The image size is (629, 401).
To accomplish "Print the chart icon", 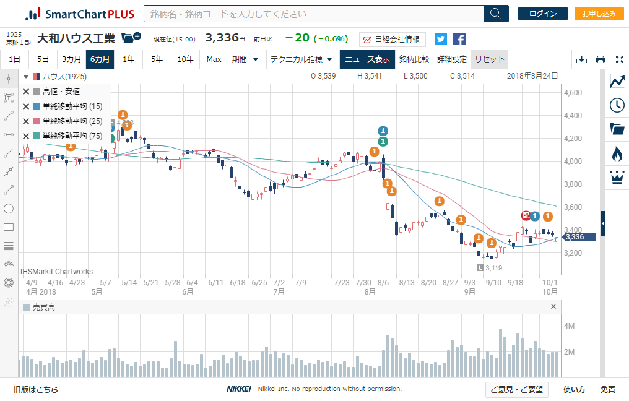I will click(x=601, y=59).
